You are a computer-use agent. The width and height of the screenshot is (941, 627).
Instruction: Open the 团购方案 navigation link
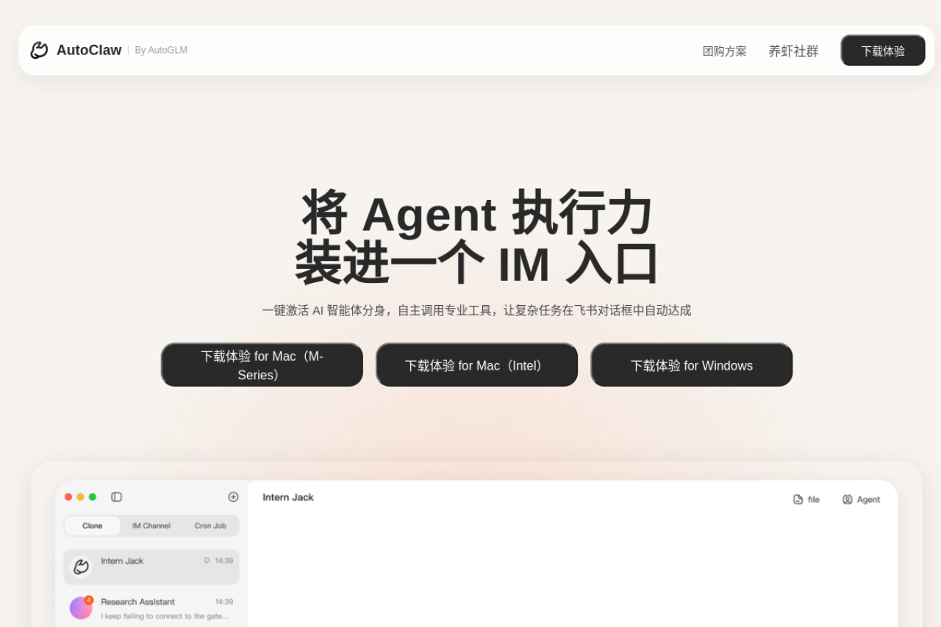click(x=724, y=51)
